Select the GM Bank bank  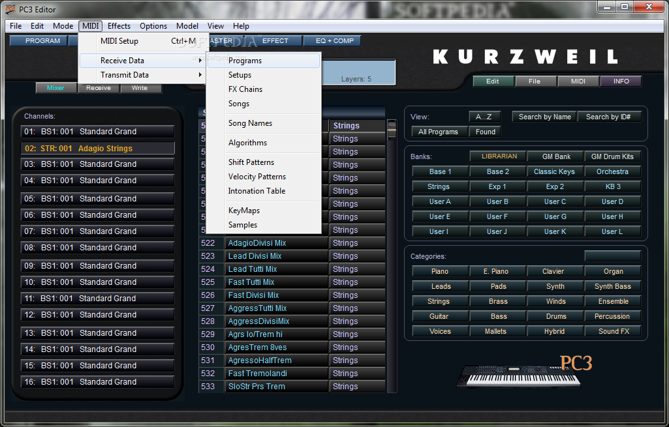coord(556,156)
